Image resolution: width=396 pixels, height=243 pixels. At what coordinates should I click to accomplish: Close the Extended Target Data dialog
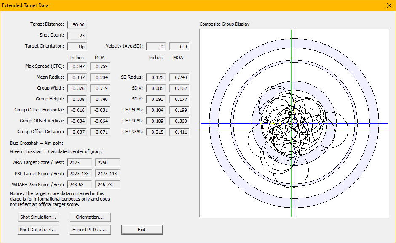pos(389,5)
